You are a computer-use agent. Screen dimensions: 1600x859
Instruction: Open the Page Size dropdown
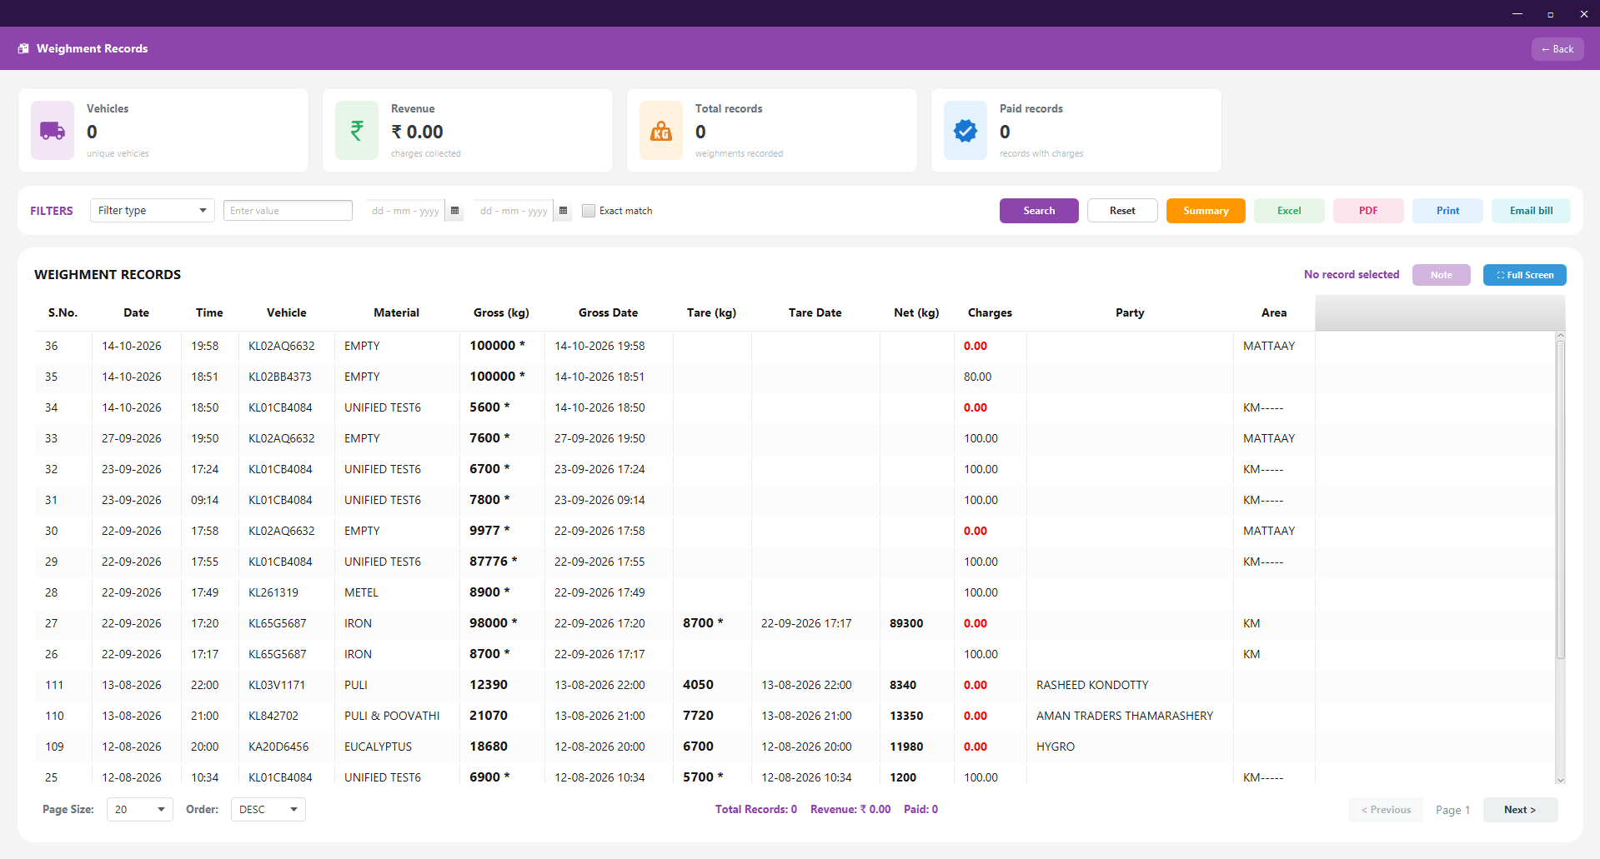140,810
